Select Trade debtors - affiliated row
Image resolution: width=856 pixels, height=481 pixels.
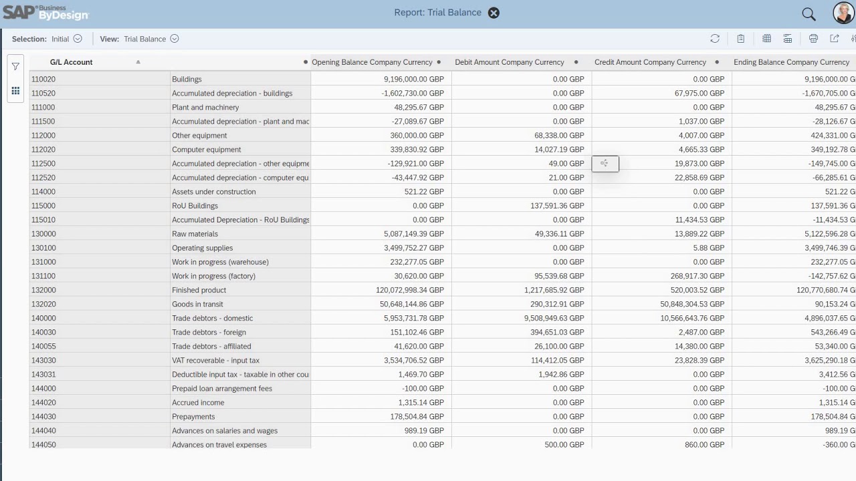click(x=211, y=345)
